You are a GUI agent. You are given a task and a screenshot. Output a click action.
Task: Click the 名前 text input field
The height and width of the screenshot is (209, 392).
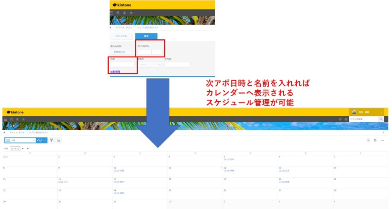click(122, 65)
